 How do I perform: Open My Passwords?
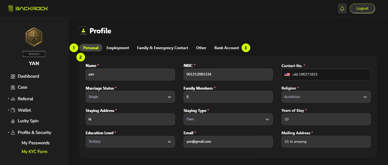[36, 143]
